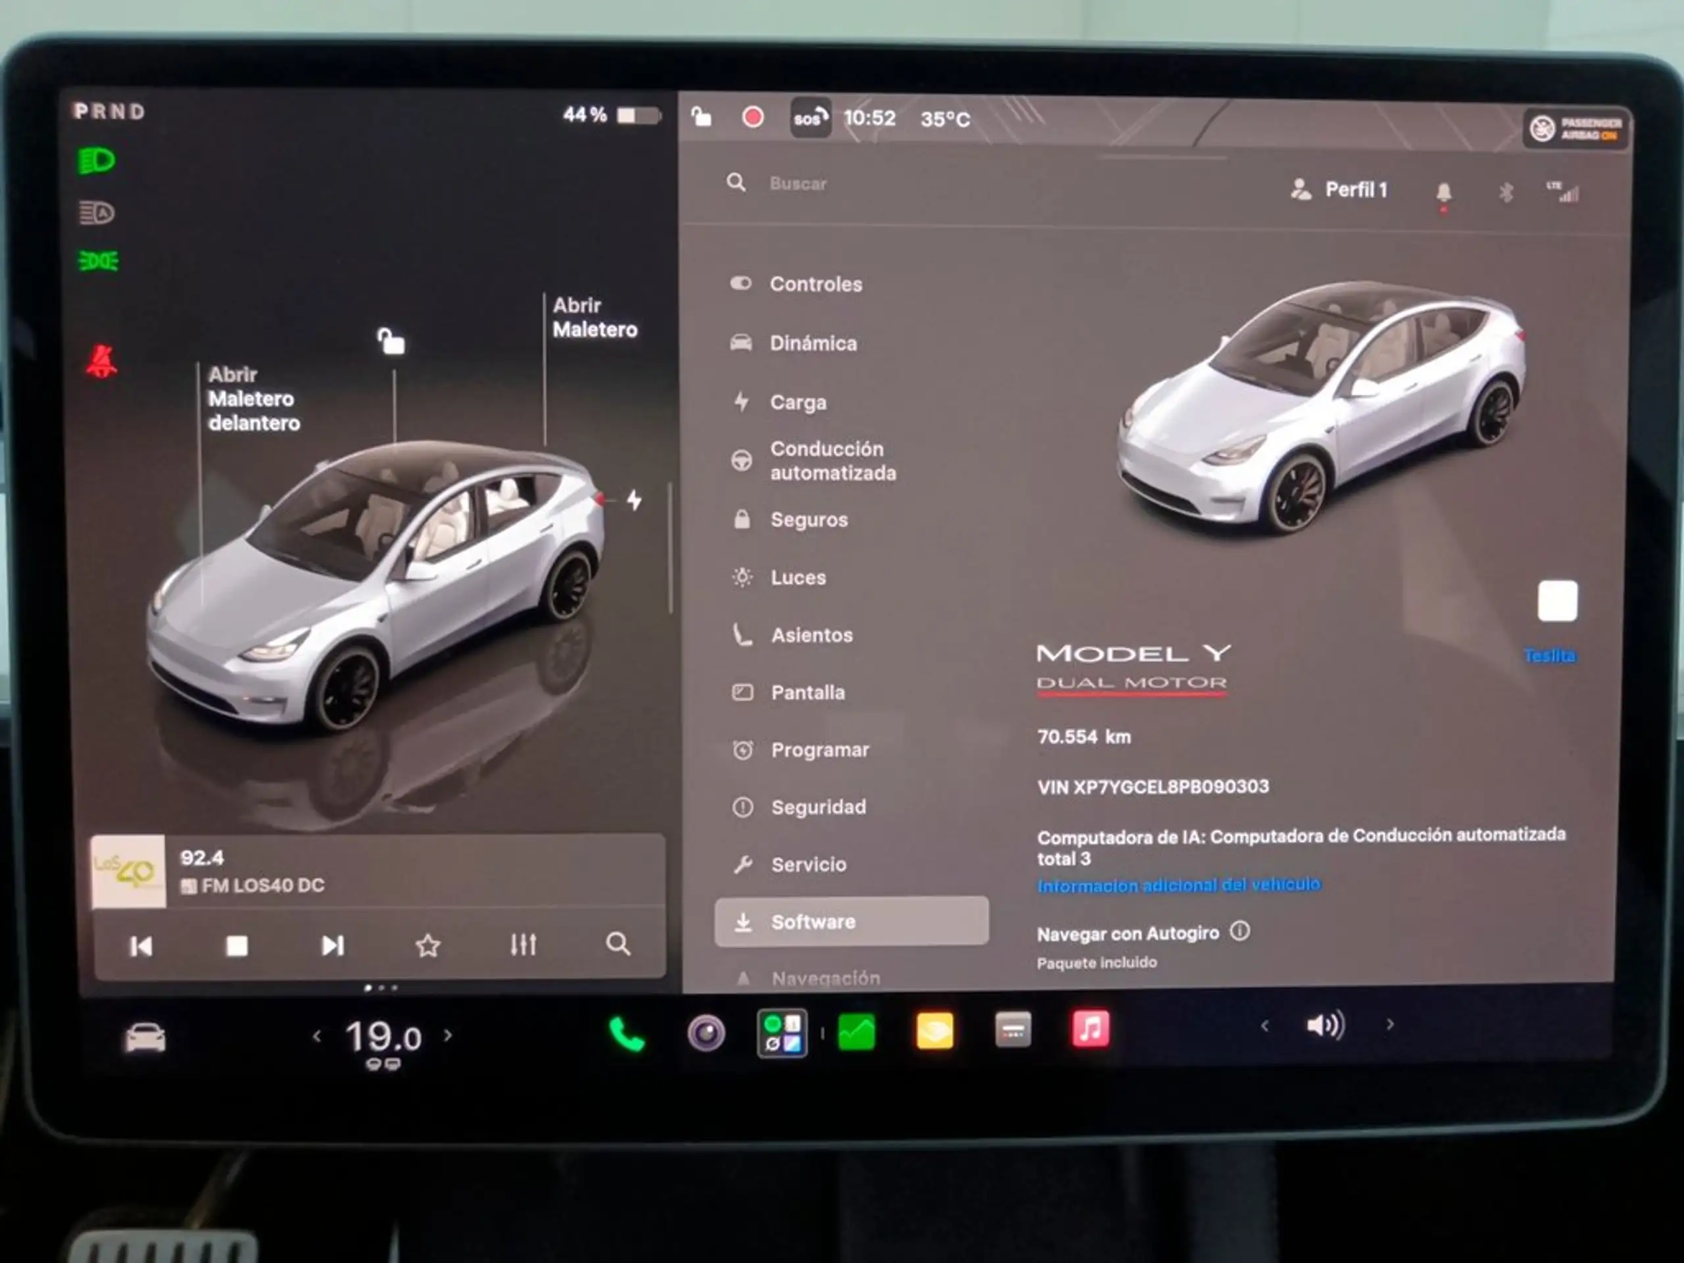The height and width of the screenshot is (1263, 1684).
Task: Tap the unlock icon in status bar
Action: [x=701, y=116]
